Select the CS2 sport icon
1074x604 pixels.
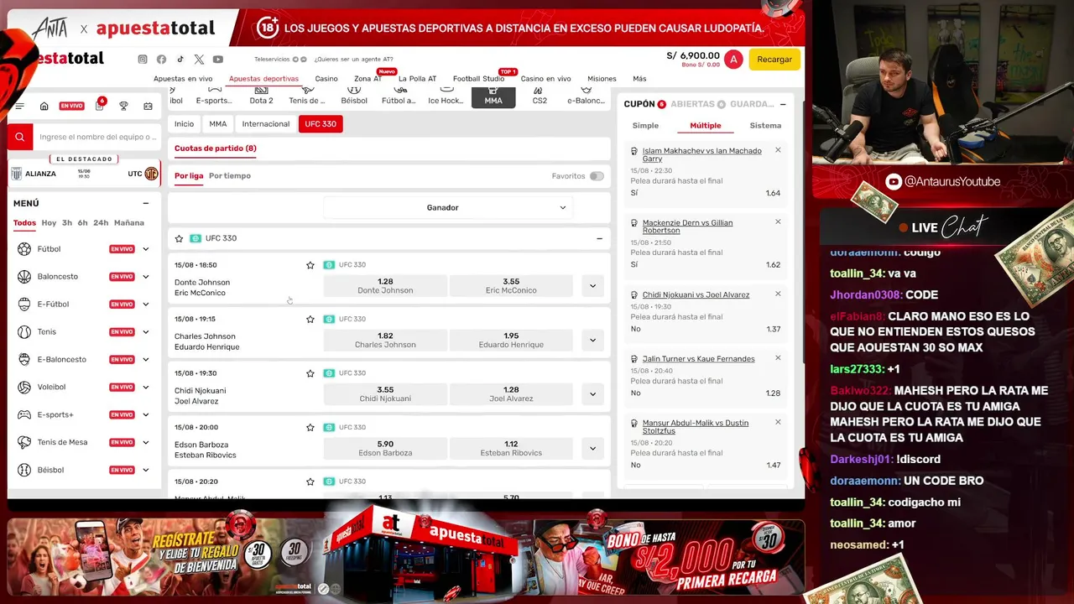(540, 96)
